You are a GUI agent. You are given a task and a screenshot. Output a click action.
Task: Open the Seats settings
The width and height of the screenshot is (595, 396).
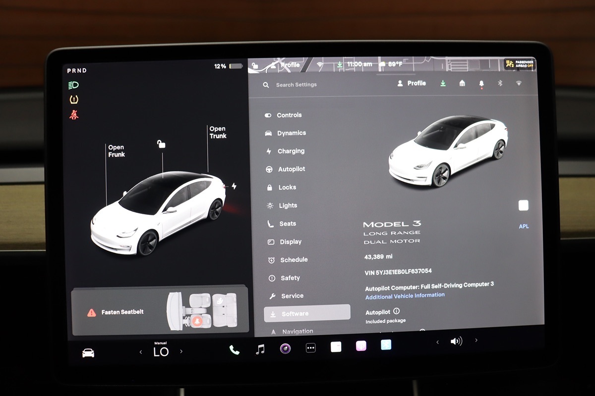(282, 224)
